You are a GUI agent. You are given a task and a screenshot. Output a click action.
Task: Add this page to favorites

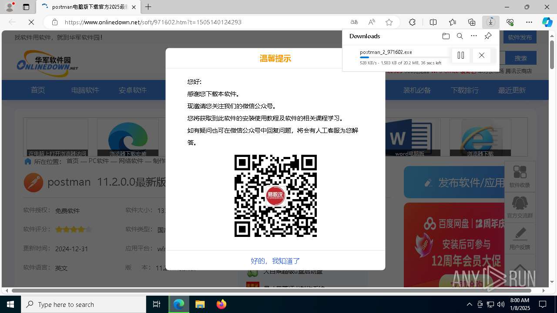389,22
